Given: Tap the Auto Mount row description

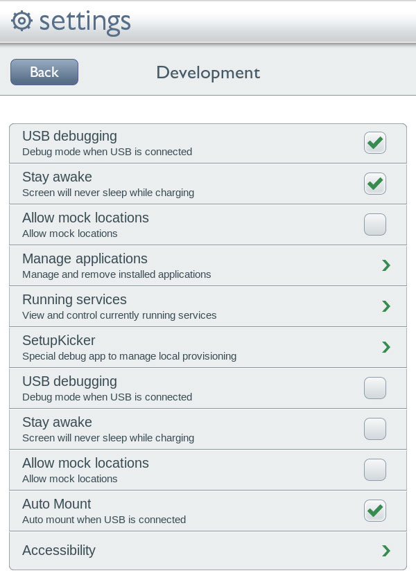Looking at the screenshot, I should point(104,520).
